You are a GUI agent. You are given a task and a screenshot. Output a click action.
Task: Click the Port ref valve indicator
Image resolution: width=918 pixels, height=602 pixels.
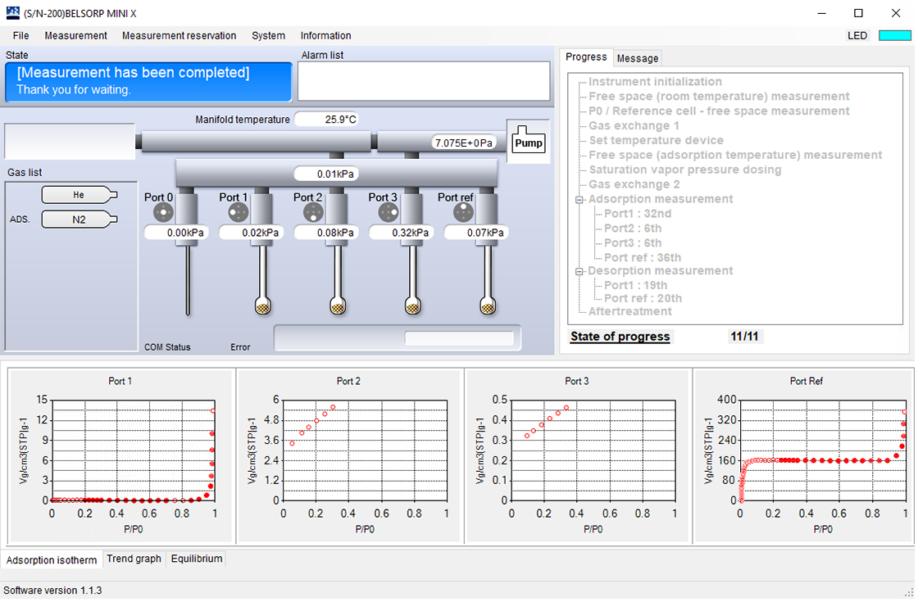click(x=463, y=212)
